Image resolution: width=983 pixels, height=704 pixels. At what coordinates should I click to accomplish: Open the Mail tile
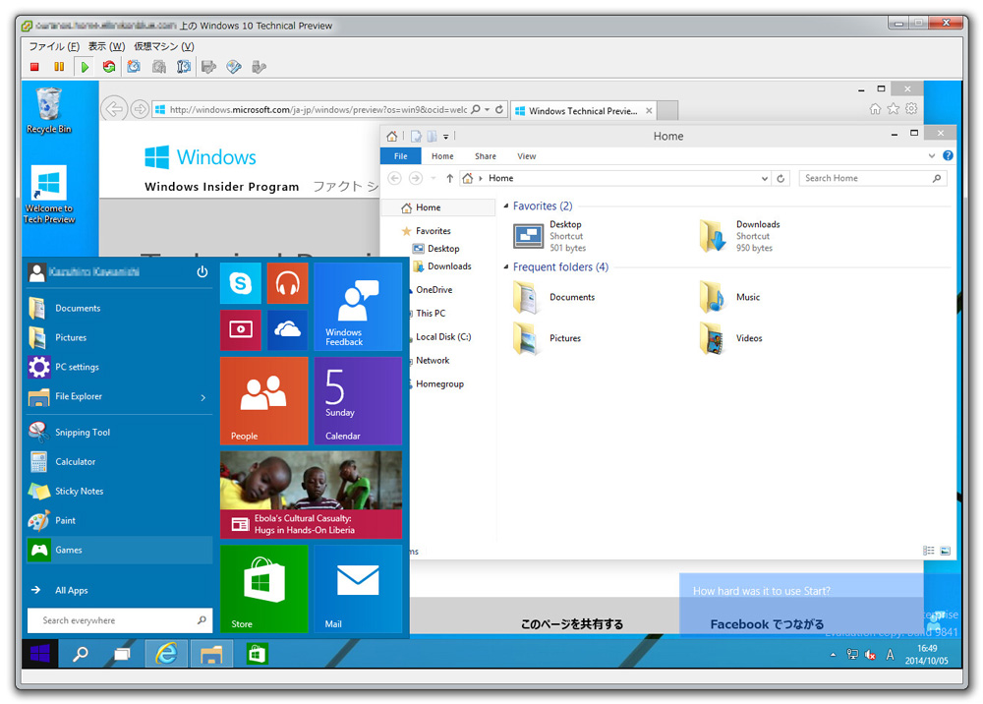(358, 589)
